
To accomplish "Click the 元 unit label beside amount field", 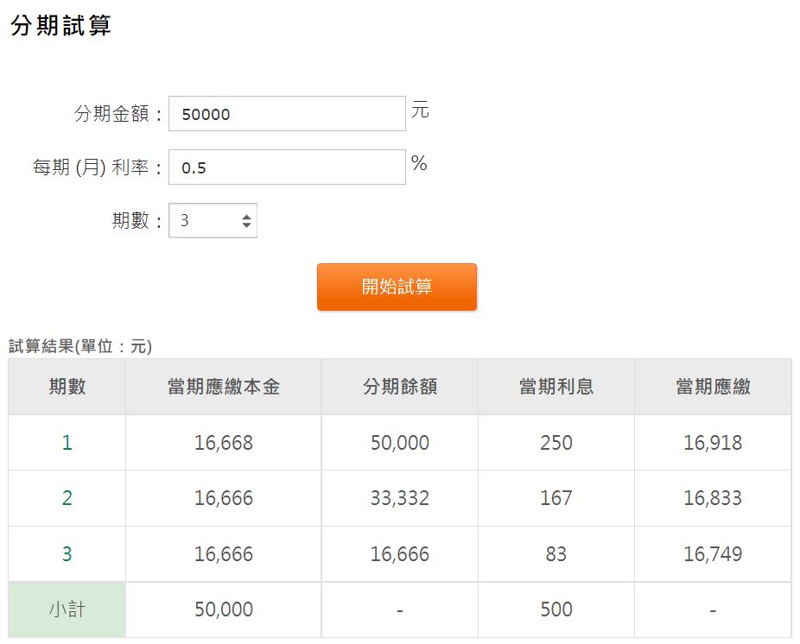I will (x=420, y=110).
